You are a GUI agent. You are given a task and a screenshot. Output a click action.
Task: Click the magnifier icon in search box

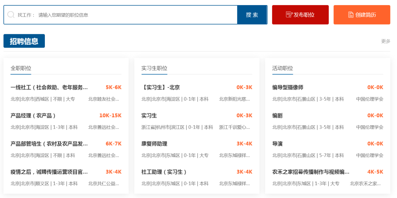click(11, 15)
